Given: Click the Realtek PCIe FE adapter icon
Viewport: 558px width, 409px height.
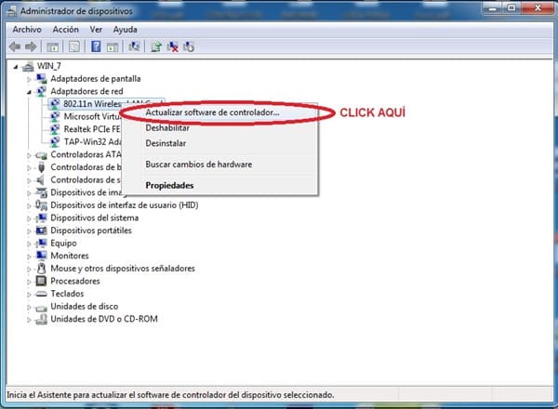Looking at the screenshot, I should [x=55, y=129].
